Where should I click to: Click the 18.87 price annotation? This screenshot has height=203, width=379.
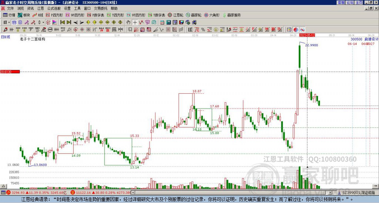(197, 91)
